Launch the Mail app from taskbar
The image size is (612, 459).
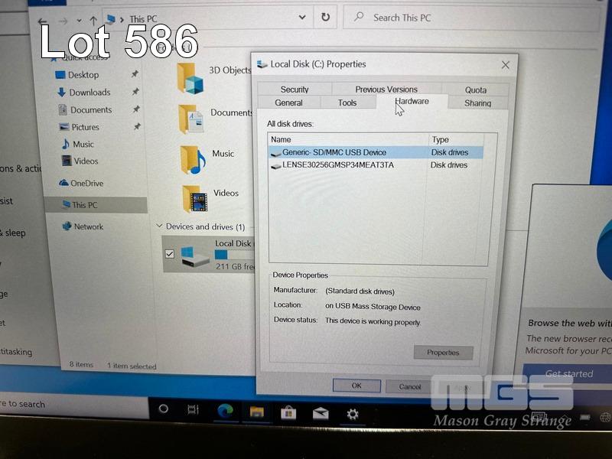click(321, 414)
